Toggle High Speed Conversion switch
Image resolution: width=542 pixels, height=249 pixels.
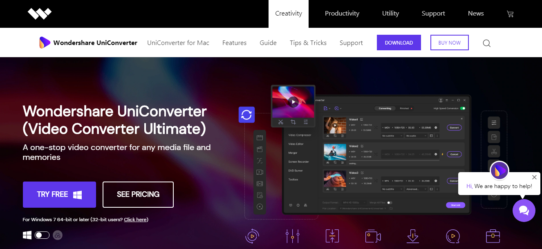[463, 108]
